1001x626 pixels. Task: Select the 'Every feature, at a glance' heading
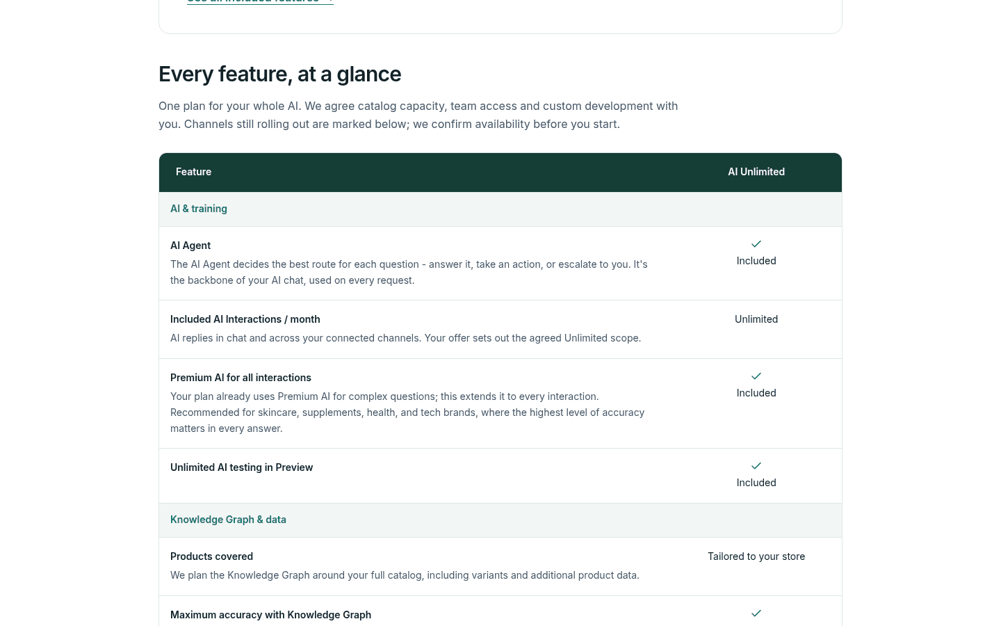(279, 74)
